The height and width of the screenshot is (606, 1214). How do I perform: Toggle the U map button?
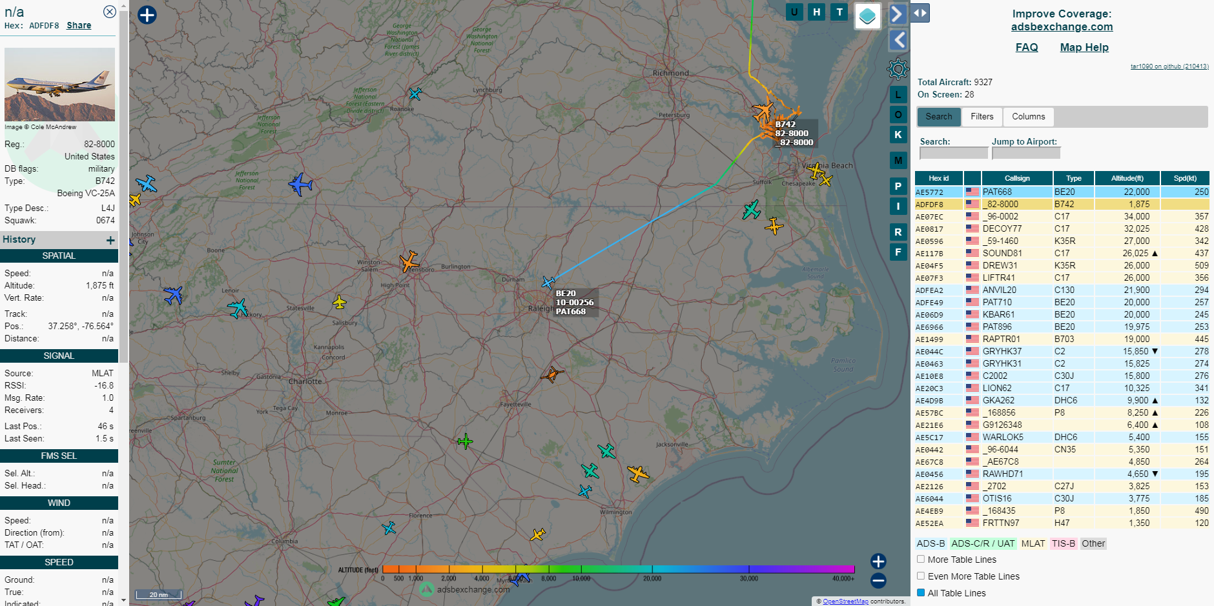pos(794,12)
